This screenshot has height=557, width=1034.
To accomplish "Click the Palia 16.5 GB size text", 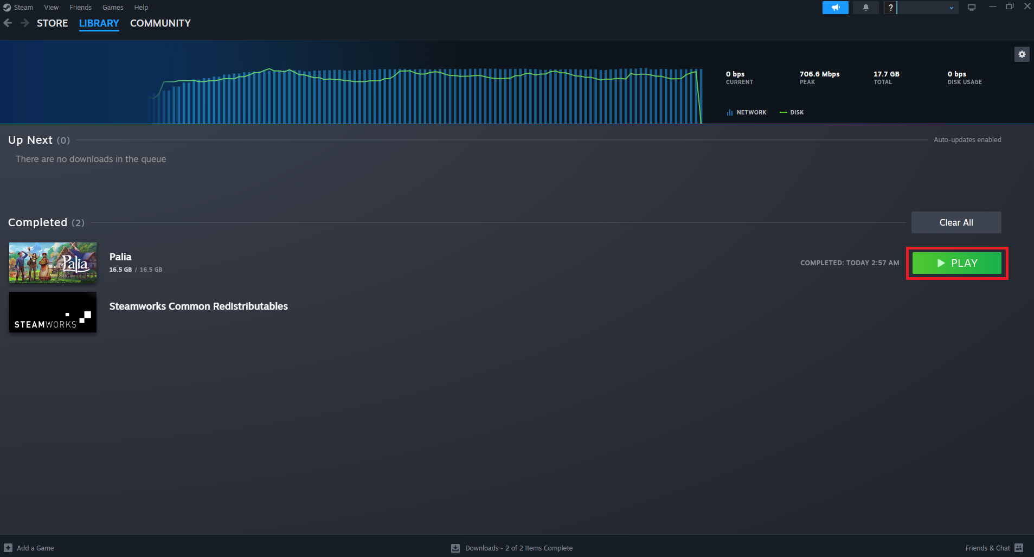I will coord(136,270).
